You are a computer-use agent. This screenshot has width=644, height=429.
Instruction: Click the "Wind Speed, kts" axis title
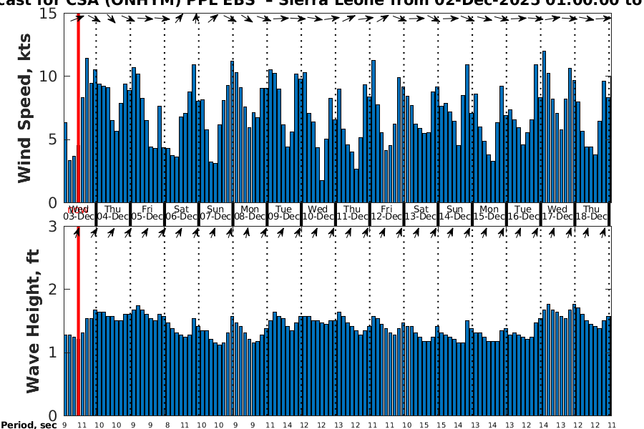(25, 107)
